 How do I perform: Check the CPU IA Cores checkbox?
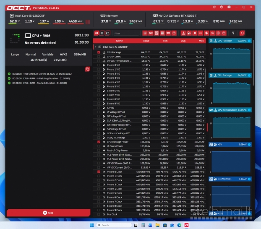click(x=99, y=57)
